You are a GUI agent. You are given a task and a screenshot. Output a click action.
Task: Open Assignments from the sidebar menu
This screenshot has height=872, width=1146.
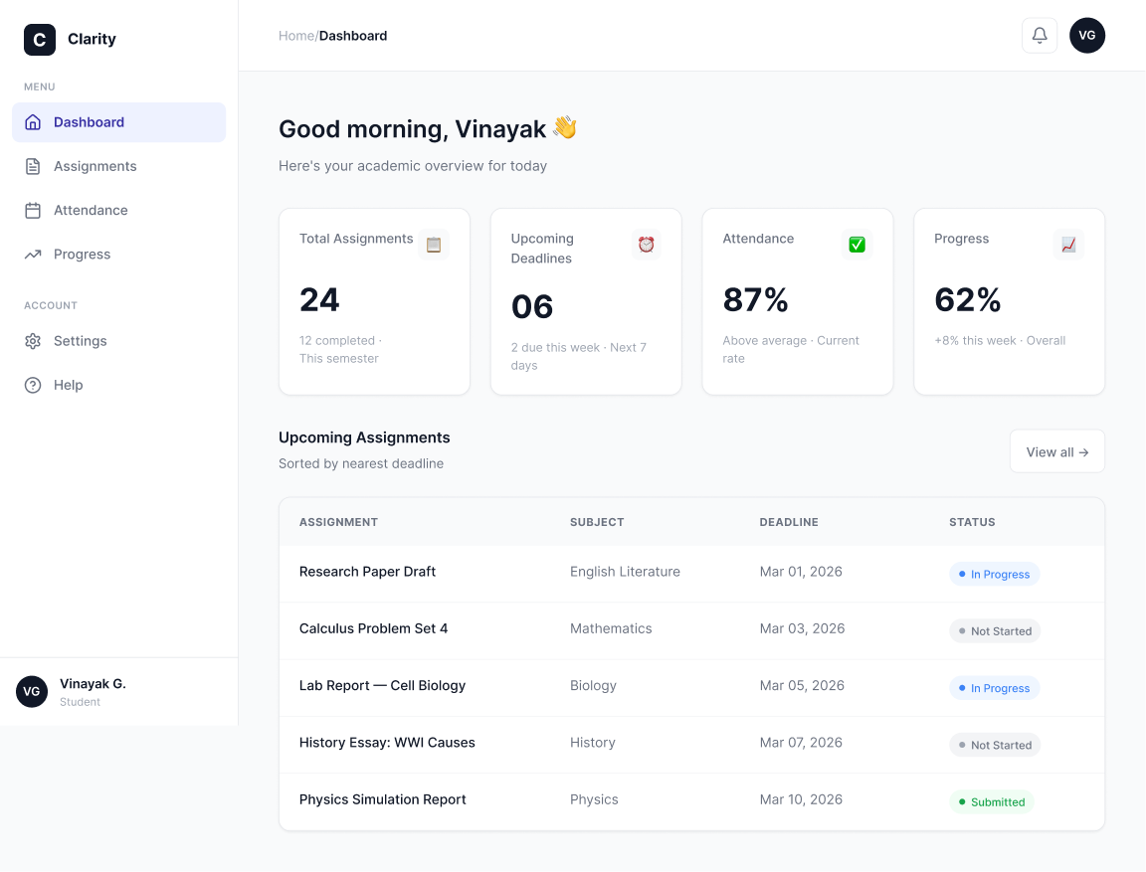point(95,166)
